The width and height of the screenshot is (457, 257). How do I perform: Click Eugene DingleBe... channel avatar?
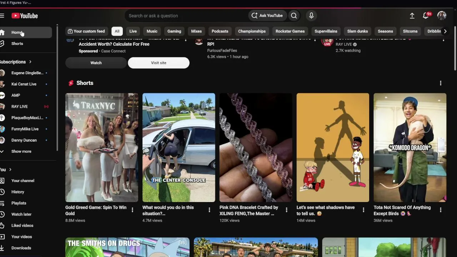(x=2, y=73)
